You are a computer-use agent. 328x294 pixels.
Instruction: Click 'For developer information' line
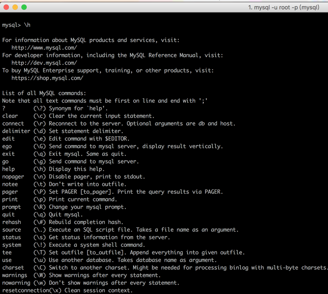tap(112, 55)
